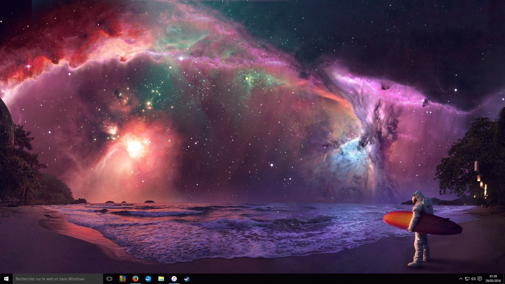Image resolution: width=505 pixels, height=284 pixels.
Task: Open calendar via the 01:59 clock
Action: (493, 276)
